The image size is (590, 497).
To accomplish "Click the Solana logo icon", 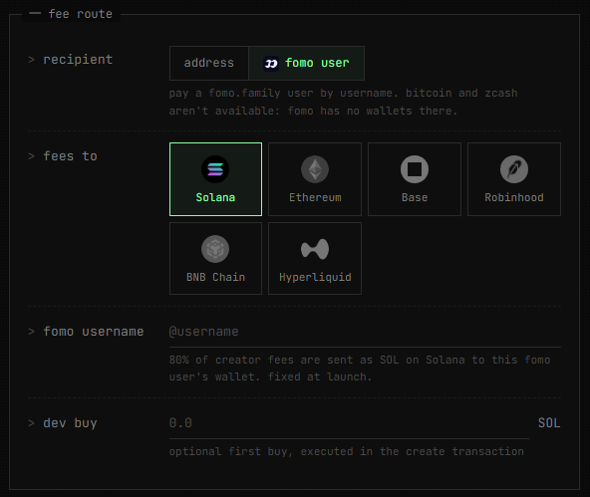I will click(215, 169).
